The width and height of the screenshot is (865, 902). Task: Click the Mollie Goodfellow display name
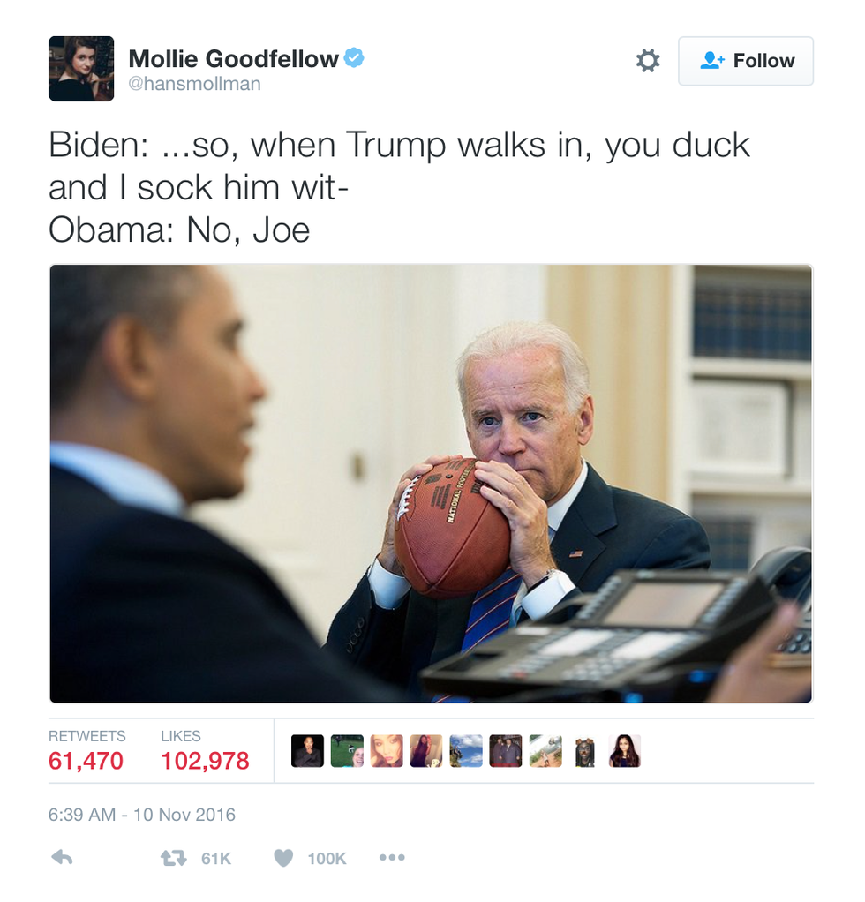(234, 58)
